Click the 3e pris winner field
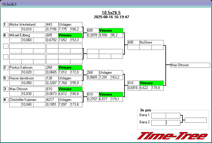The image size is (212, 143). [196, 120]
